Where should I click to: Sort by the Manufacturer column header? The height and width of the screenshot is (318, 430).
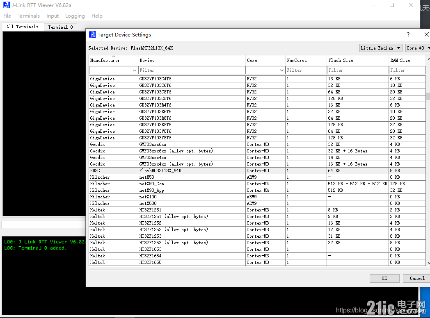pyautogui.click(x=113, y=60)
